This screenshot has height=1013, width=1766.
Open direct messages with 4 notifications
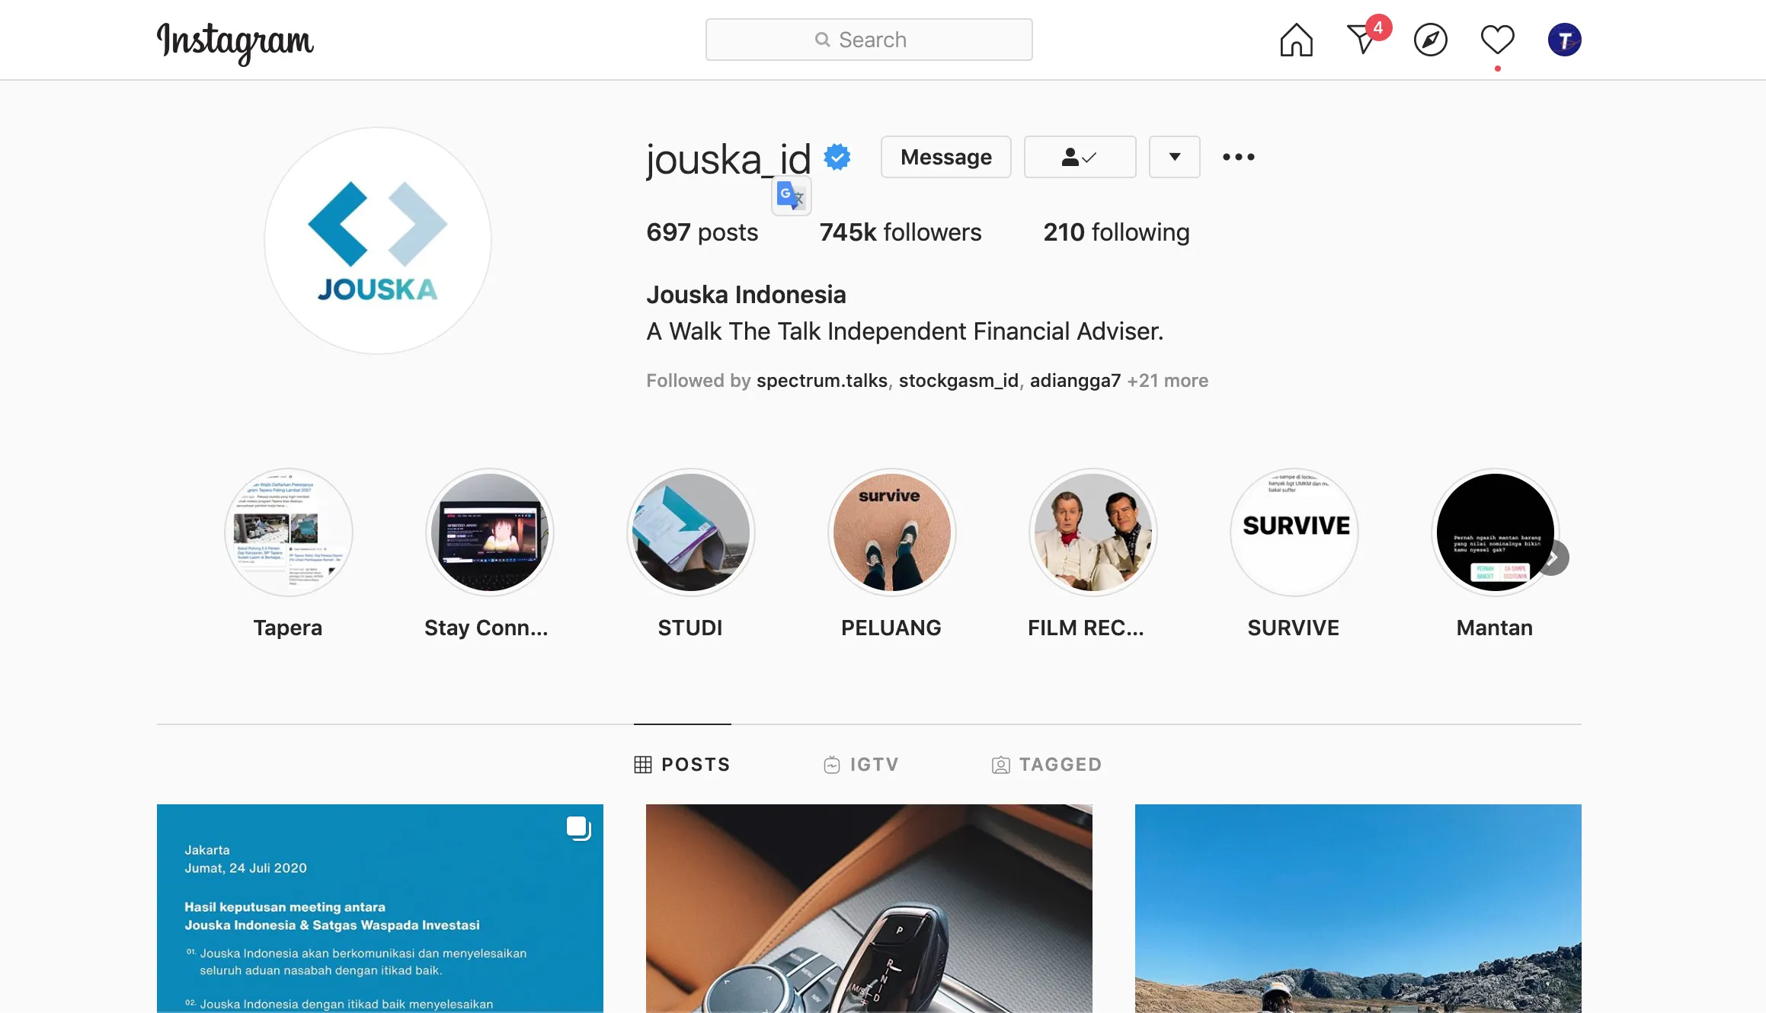point(1365,37)
